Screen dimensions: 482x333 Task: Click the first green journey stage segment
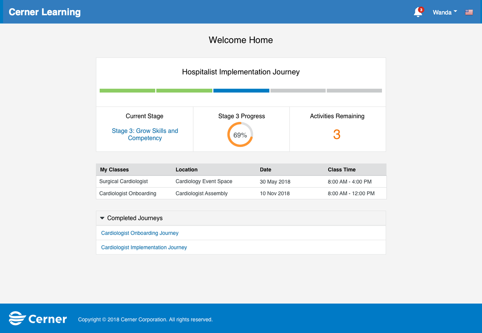pyautogui.click(x=127, y=91)
